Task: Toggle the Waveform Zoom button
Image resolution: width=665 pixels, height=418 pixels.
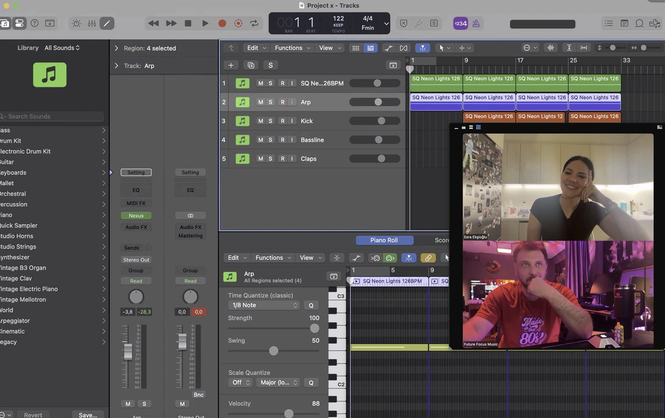Action: click(550, 48)
